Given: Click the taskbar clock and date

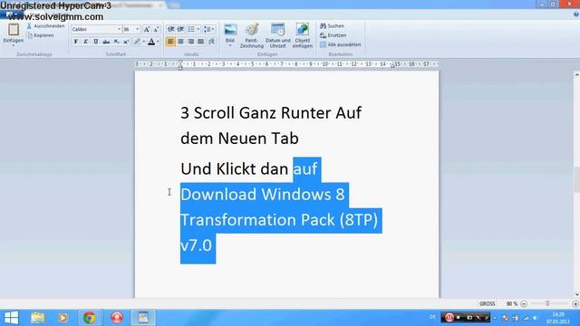Looking at the screenshot, I should pyautogui.click(x=558, y=318).
